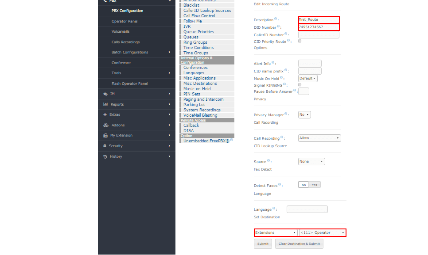Open PBX Configuration in the sidebar
The height and width of the screenshot is (255, 428).
(x=127, y=11)
